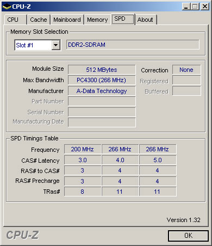Click the OK button

(188, 236)
